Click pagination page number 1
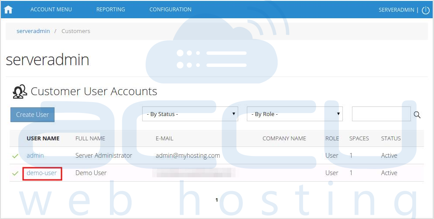 (x=217, y=200)
